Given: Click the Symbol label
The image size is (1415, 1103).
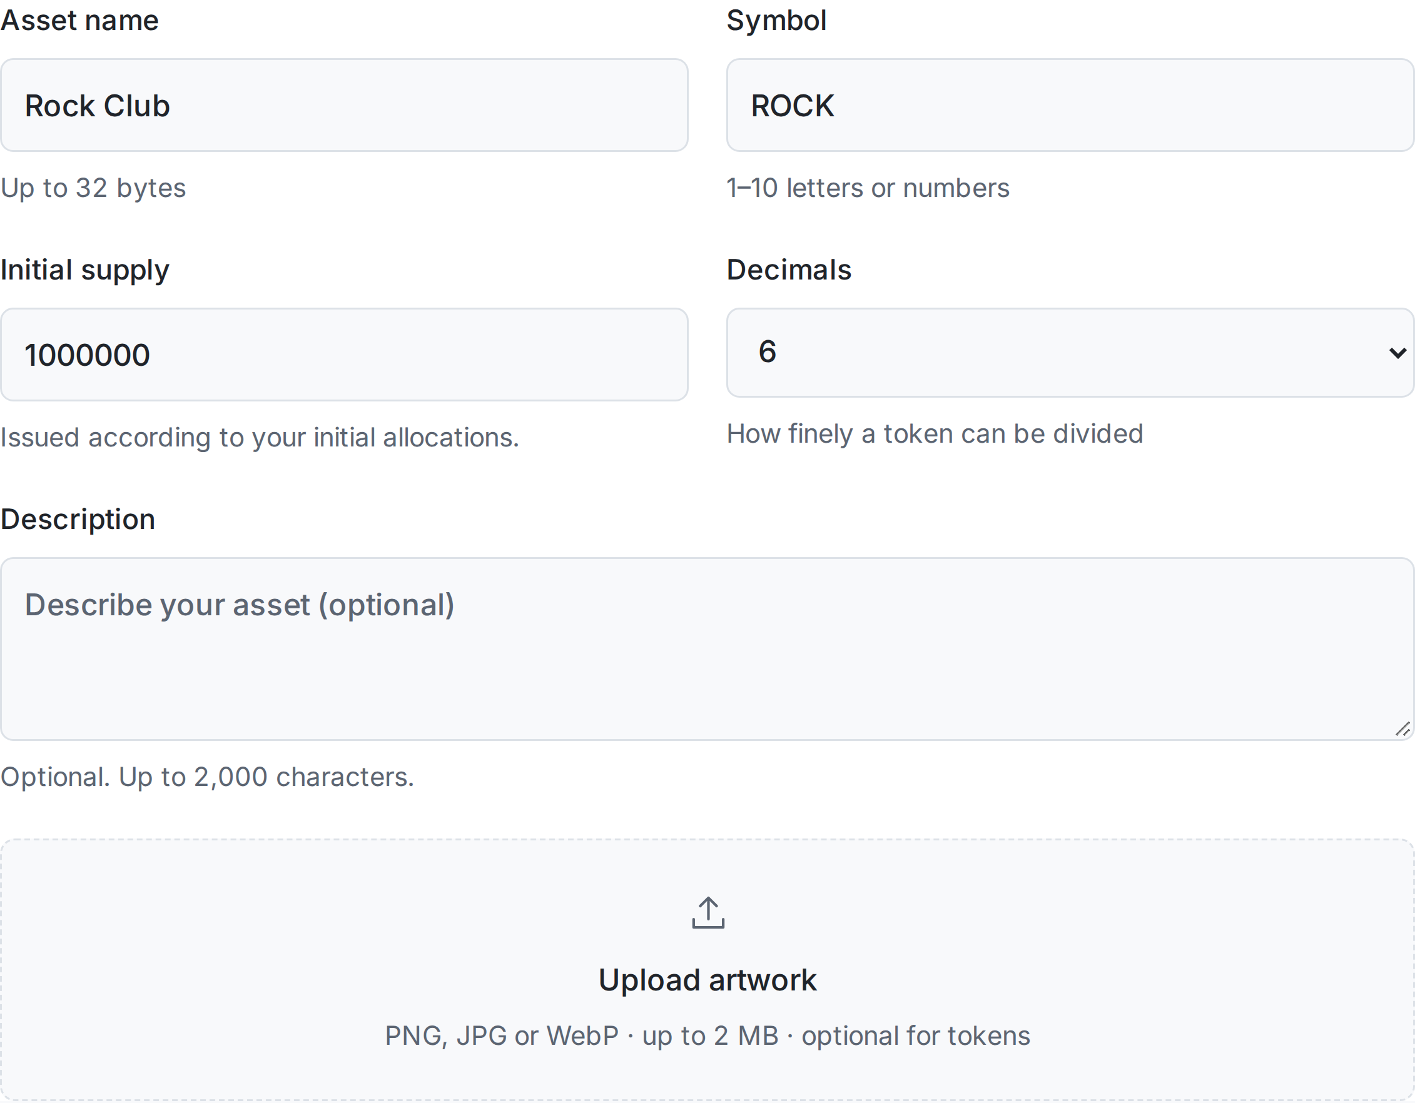Looking at the screenshot, I should coord(776,21).
